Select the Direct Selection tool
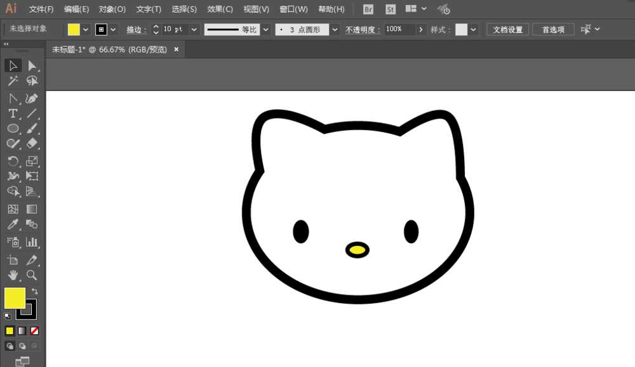This screenshot has width=635, height=367. (31, 65)
